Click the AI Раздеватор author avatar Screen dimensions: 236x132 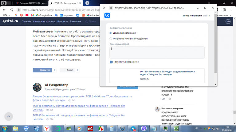click(37, 87)
